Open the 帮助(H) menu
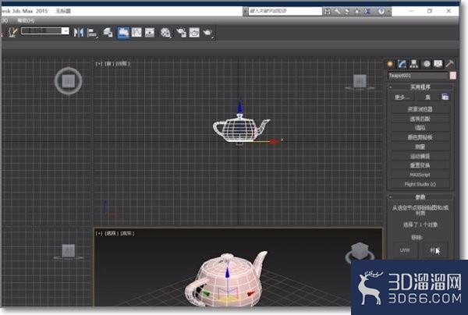Image resolution: width=468 pixels, height=315 pixels. [x=26, y=20]
